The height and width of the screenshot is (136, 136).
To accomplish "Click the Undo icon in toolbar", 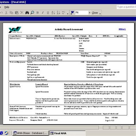I will (x=1, y=13).
